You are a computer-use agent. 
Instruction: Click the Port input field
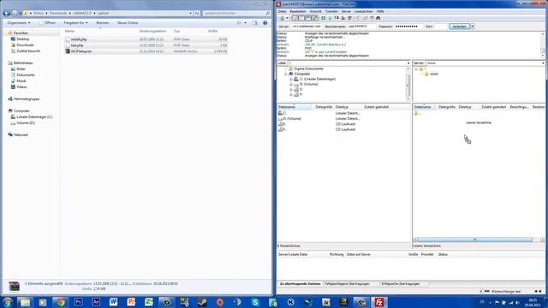click(441, 27)
